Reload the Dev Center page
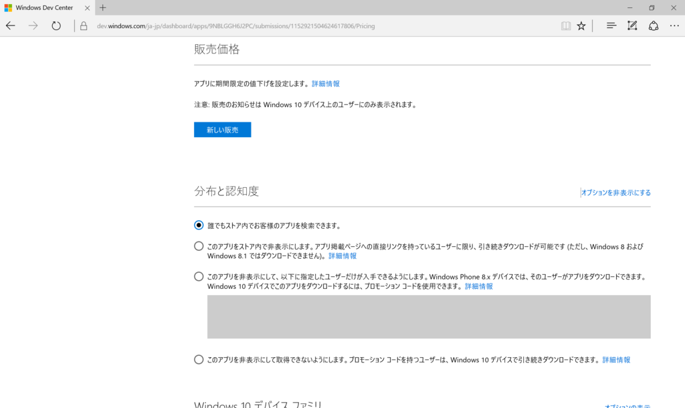685x408 pixels. point(56,26)
